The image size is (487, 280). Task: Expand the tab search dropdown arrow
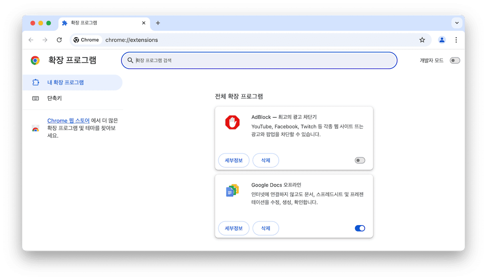(457, 23)
